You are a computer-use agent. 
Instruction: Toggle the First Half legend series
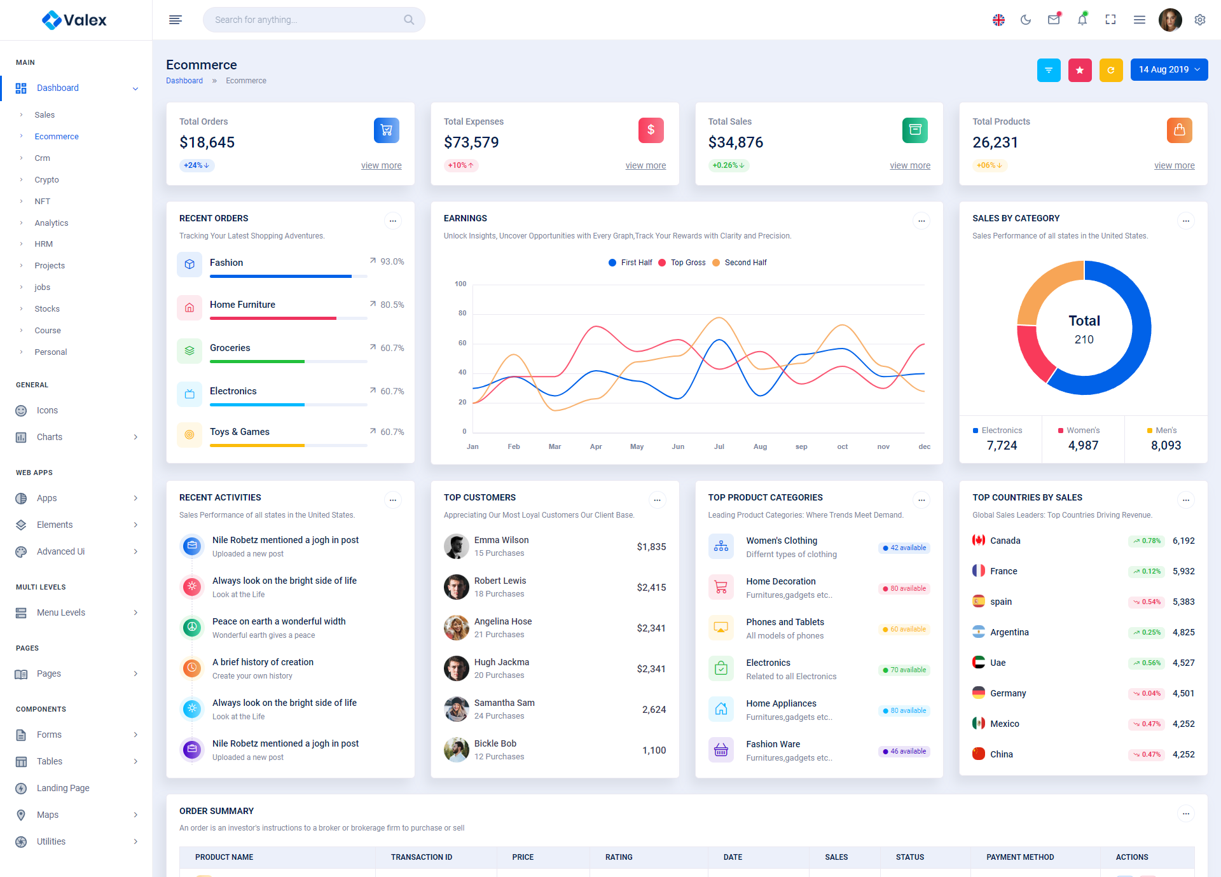pyautogui.click(x=630, y=263)
